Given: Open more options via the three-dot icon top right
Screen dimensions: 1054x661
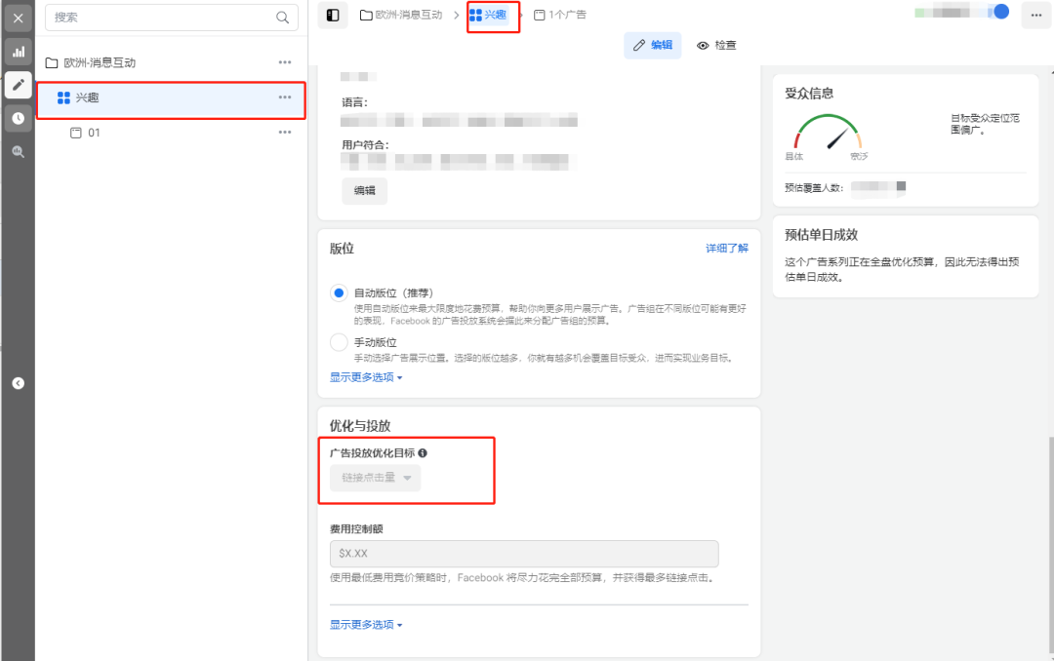Looking at the screenshot, I should click(1036, 15).
